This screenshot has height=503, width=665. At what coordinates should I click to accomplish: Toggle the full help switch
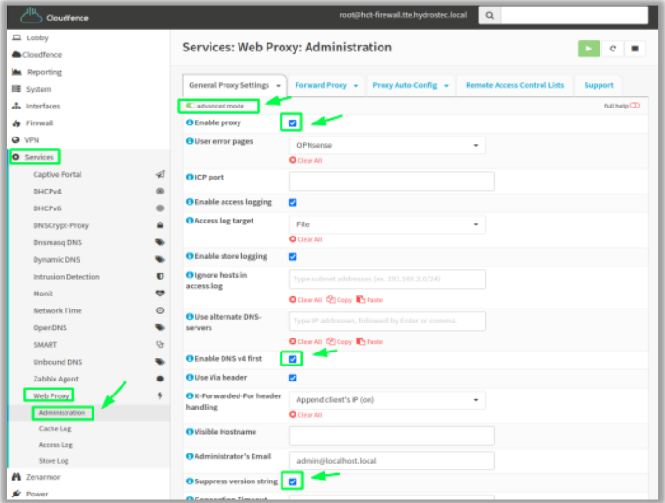click(635, 106)
